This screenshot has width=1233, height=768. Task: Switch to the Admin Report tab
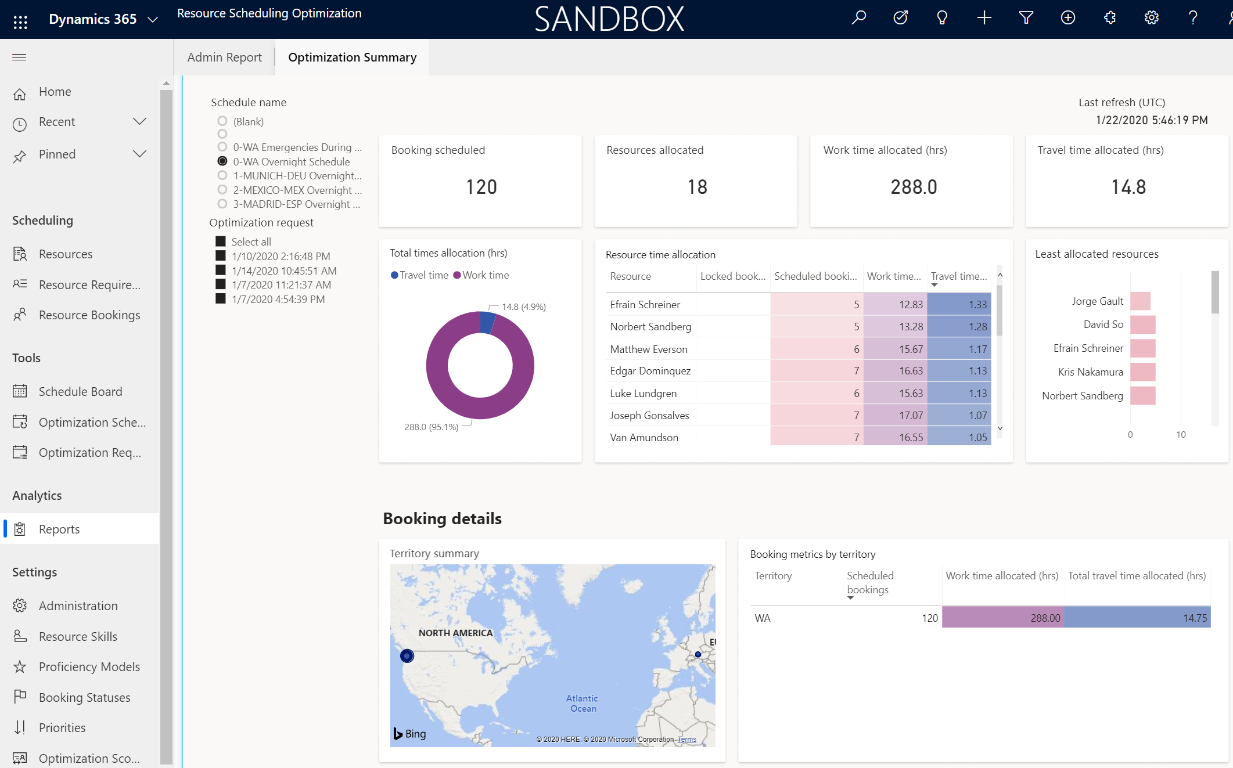[x=225, y=56]
